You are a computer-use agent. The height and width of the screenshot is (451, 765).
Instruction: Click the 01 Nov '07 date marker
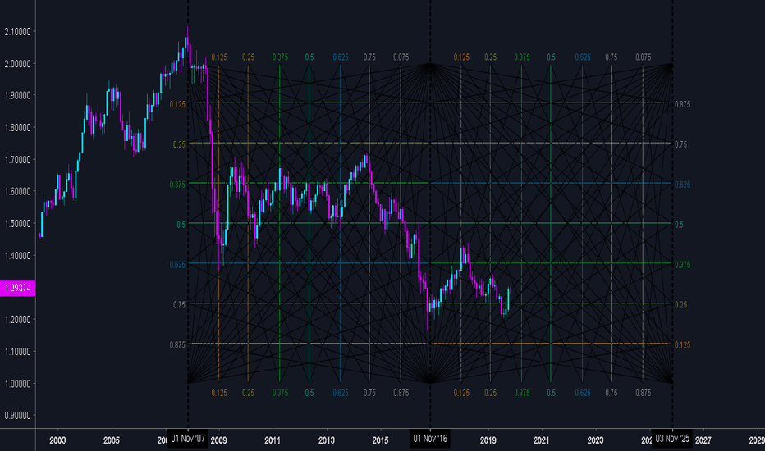pyautogui.click(x=188, y=440)
